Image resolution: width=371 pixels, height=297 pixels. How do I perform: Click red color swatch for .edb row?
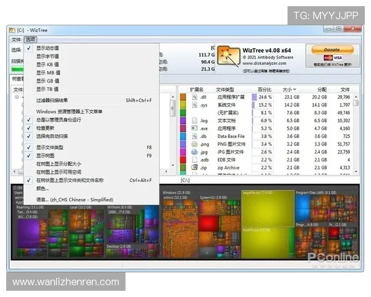pyautogui.click(x=183, y=160)
